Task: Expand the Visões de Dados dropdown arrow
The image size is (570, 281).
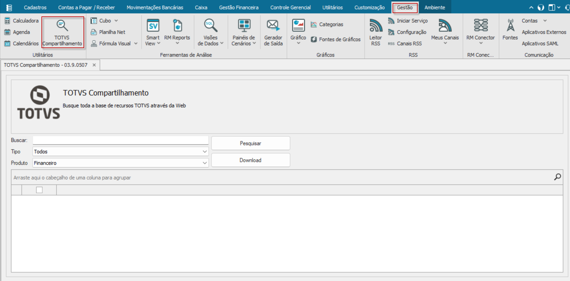Action: point(222,43)
